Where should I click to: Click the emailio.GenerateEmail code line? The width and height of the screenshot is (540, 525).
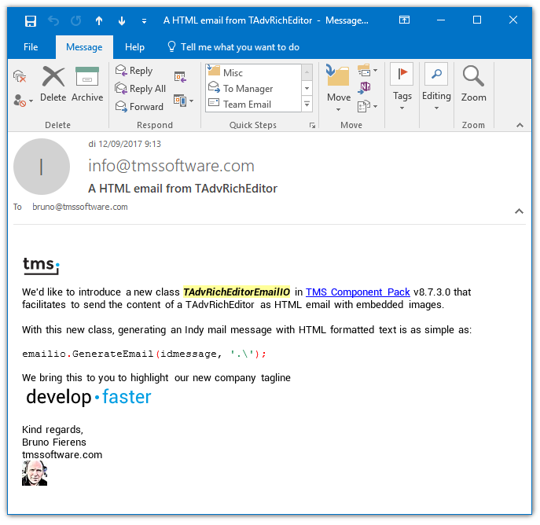[144, 354]
